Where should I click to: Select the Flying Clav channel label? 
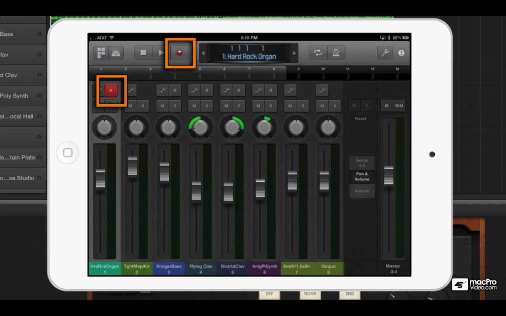(x=201, y=269)
